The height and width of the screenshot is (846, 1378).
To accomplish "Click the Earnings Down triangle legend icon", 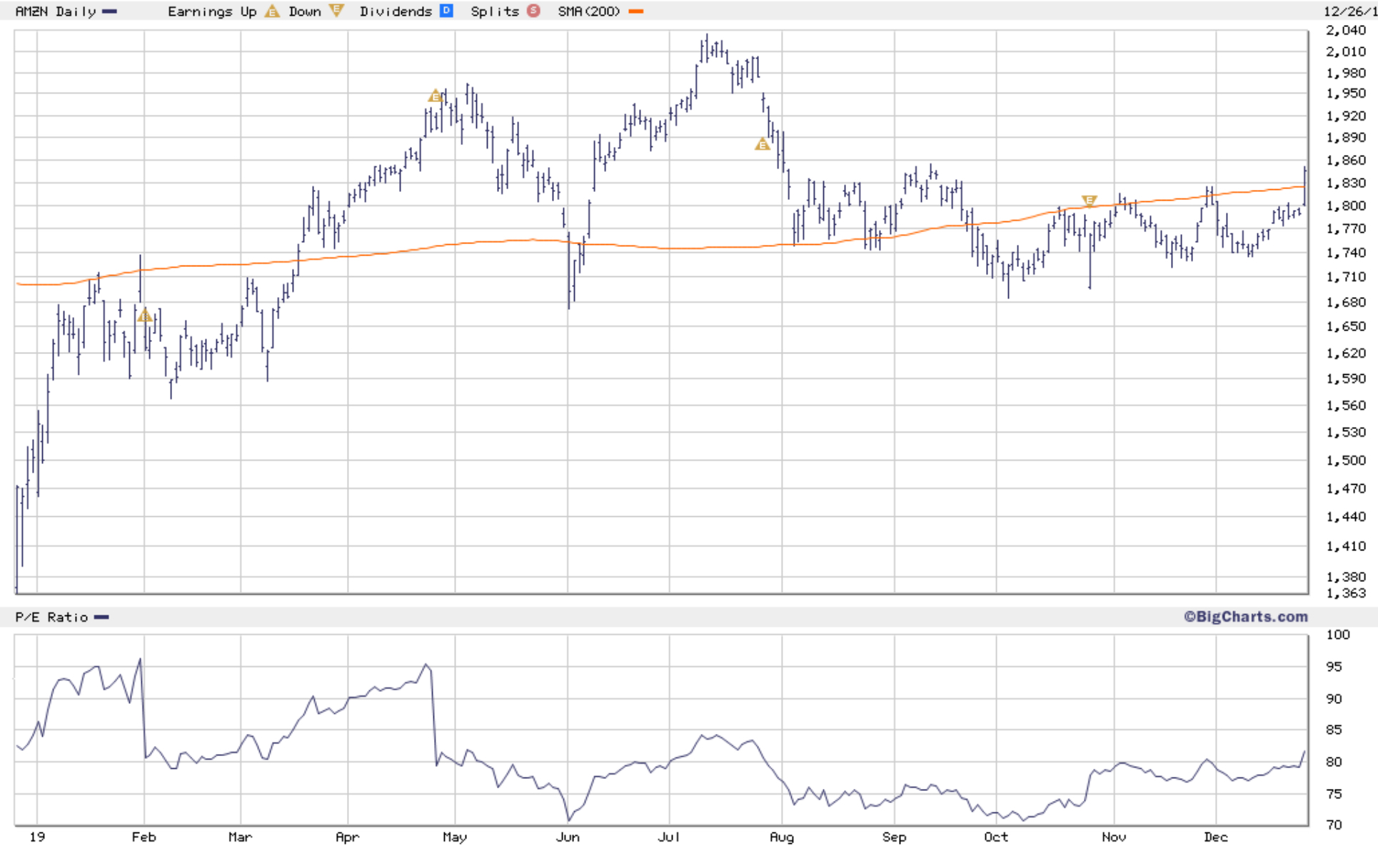I will tap(336, 11).
